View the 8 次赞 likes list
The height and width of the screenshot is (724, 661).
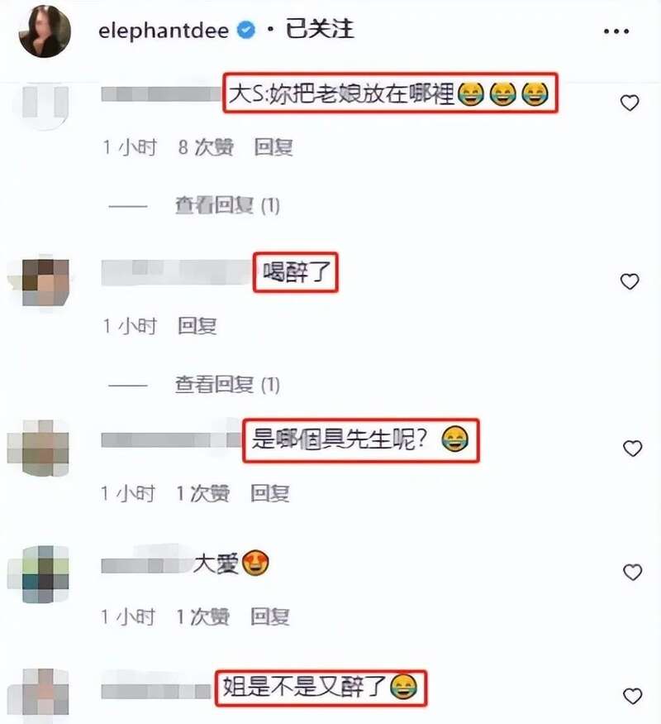206,147
